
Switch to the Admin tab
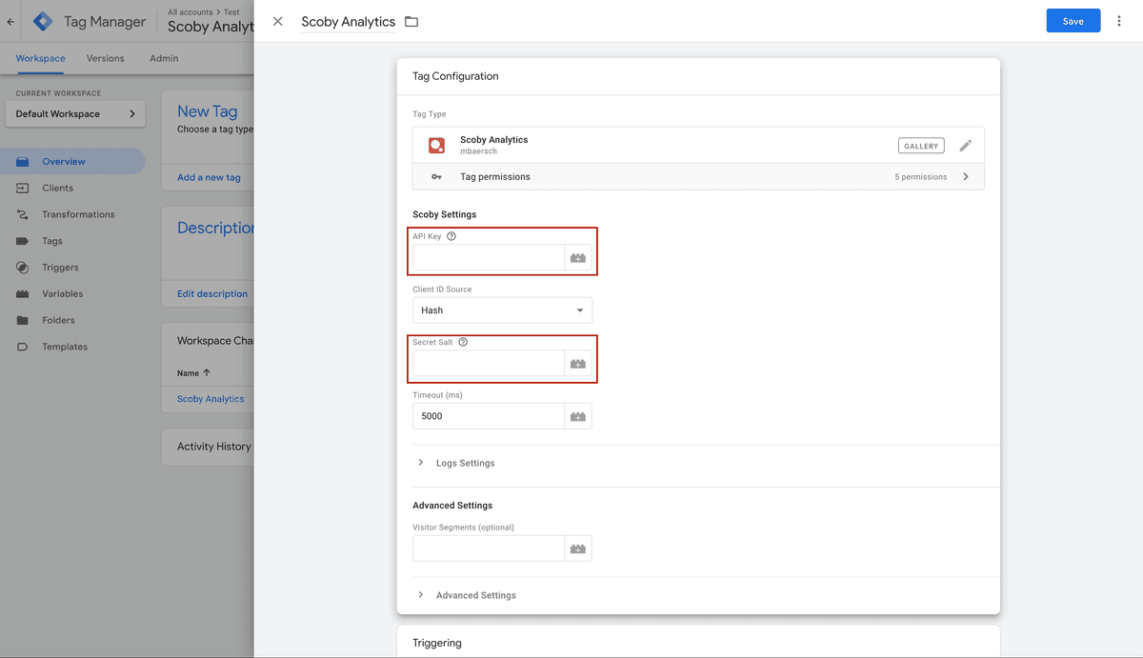click(x=164, y=58)
